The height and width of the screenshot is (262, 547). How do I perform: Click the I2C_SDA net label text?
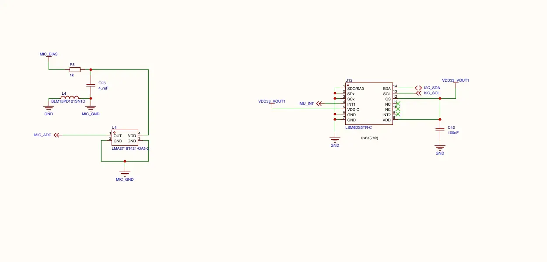point(432,88)
